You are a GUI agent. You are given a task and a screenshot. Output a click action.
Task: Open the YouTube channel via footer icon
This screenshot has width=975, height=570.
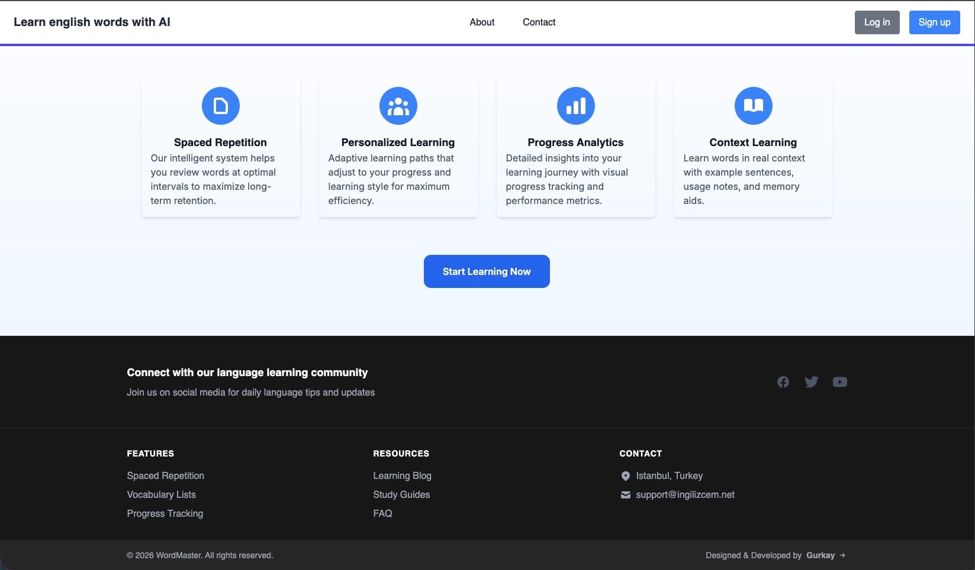[840, 382]
